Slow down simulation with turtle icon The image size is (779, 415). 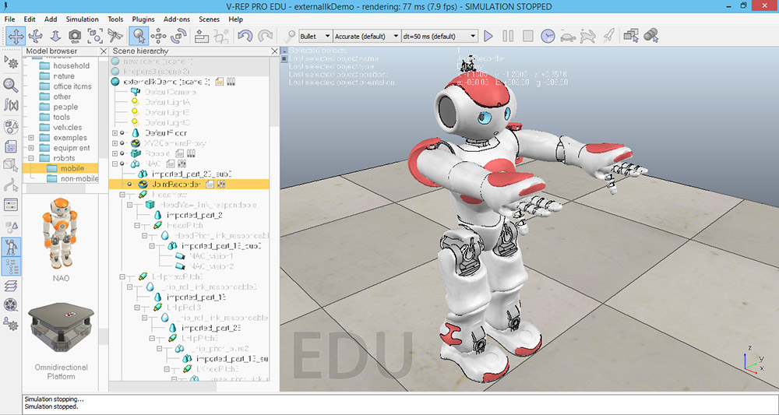click(x=568, y=37)
